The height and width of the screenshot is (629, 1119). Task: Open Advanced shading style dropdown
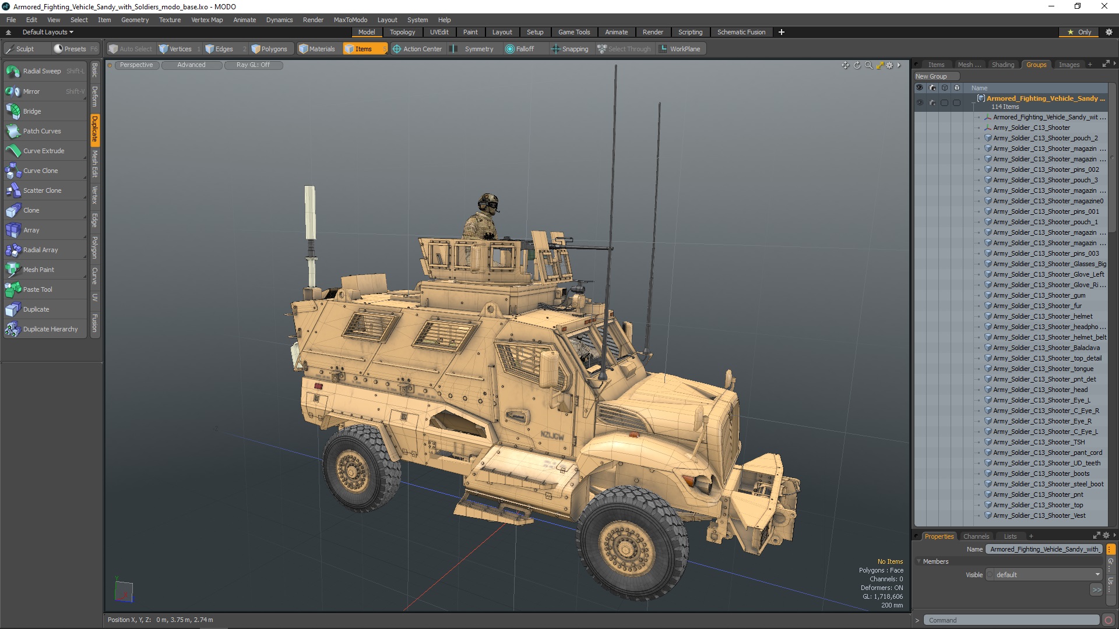[x=191, y=65]
